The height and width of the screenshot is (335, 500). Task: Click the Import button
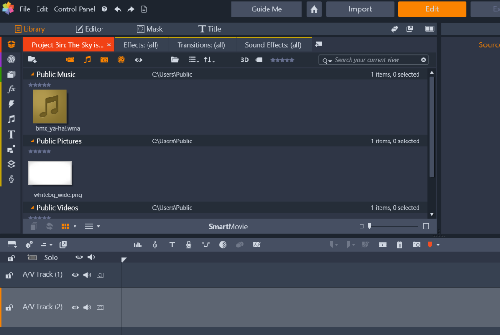[360, 9]
